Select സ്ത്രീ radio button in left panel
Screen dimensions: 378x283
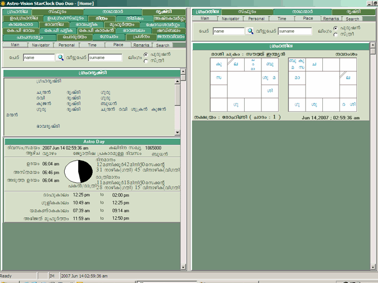(146, 61)
